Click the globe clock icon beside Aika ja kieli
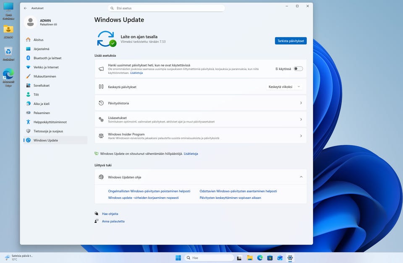Screen dimensions: 403x263 (x=28, y=104)
